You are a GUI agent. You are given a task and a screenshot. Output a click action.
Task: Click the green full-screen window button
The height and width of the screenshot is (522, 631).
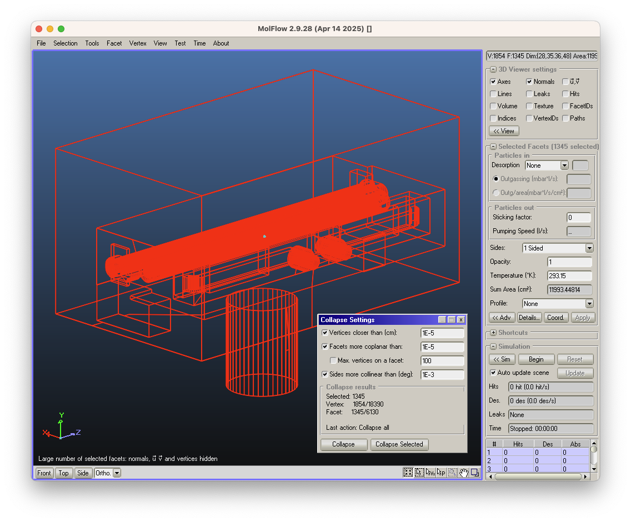click(x=61, y=29)
